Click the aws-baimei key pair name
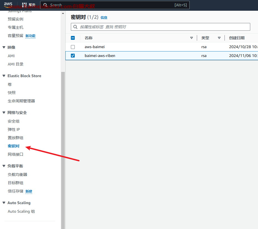This screenshot has width=258, height=229. [x=95, y=47]
